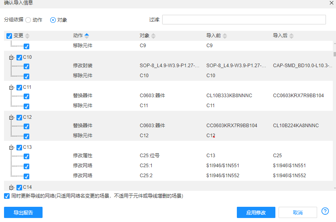Toggle the 变更 select-all checkbox

tap(10, 36)
